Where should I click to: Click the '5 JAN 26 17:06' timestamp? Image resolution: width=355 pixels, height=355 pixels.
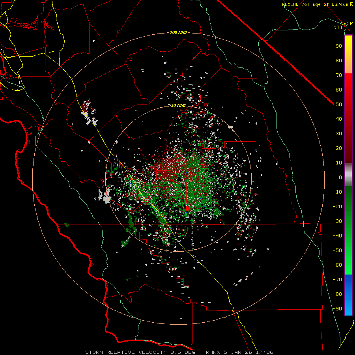coord(249,352)
